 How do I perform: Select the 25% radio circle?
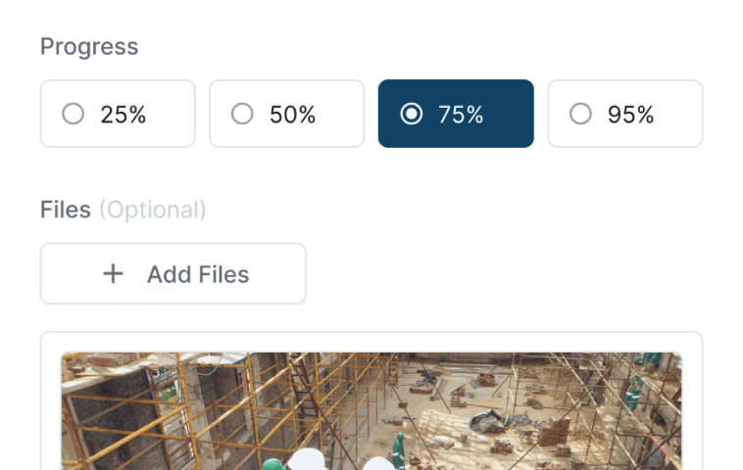tap(73, 114)
